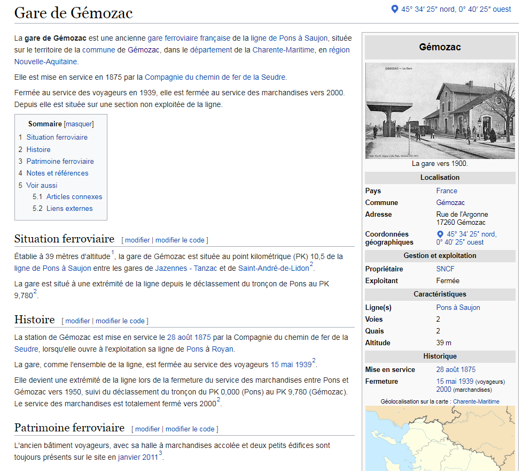Go to 'Voir aussi' in Sommaire
The image size is (530, 471).
(42, 185)
